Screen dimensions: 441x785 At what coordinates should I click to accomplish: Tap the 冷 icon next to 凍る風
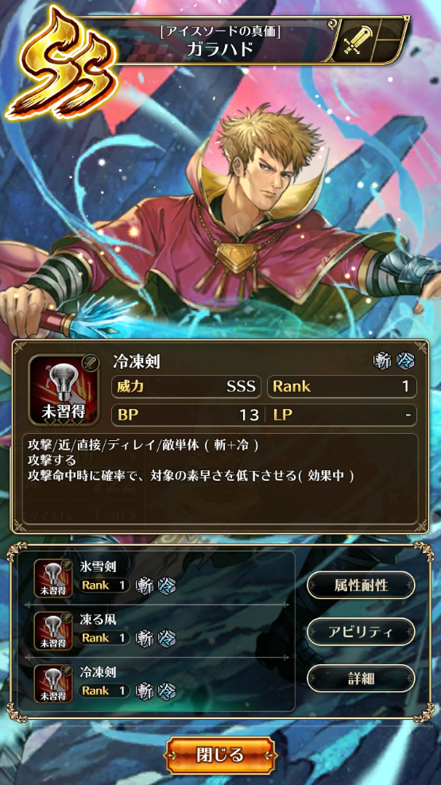coord(164,638)
